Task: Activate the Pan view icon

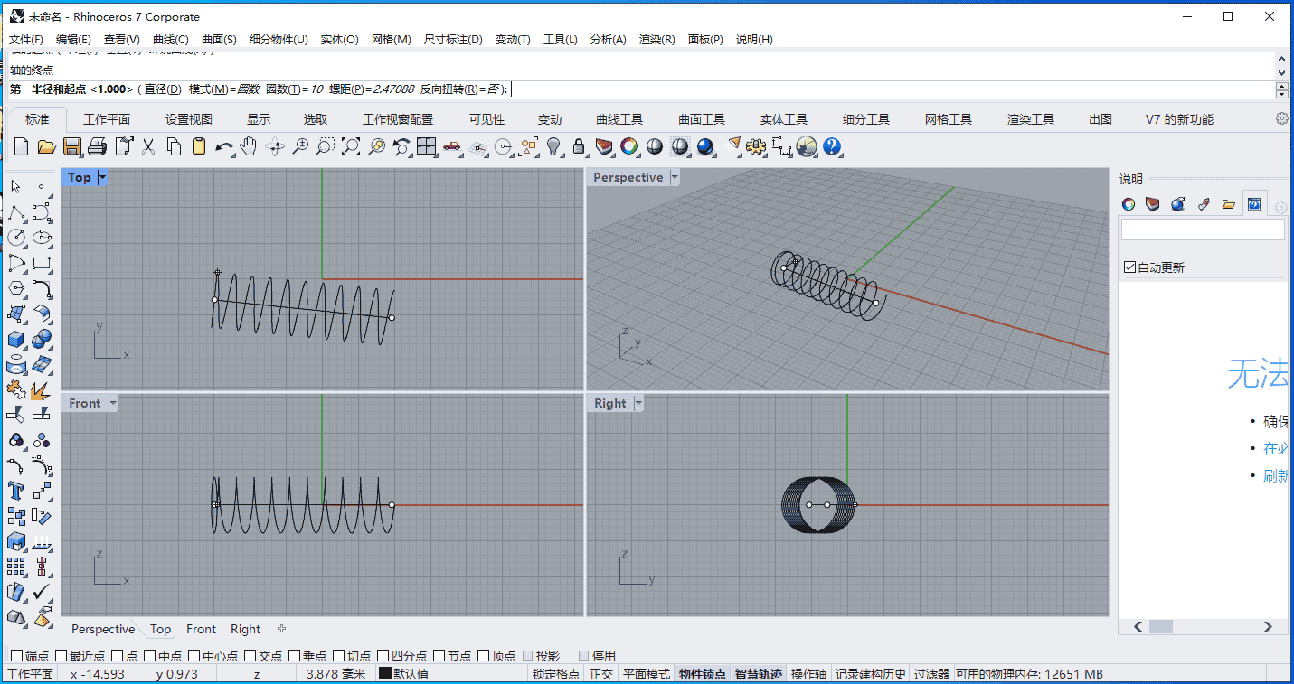Action: click(248, 146)
